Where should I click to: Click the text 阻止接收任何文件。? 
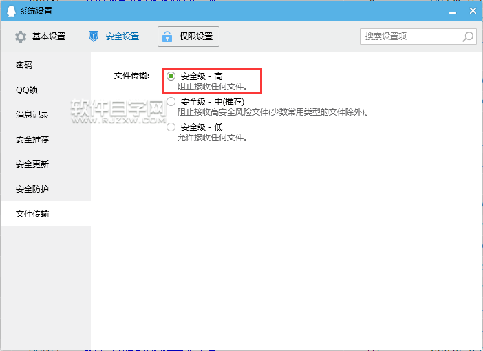pyautogui.click(x=213, y=87)
